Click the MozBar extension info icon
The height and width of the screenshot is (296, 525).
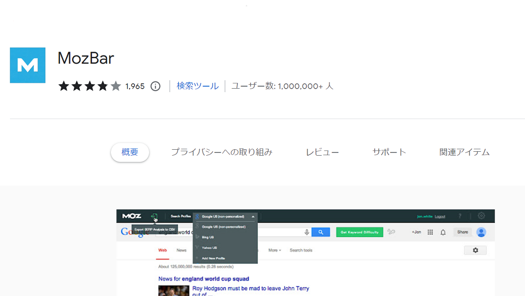click(x=155, y=86)
